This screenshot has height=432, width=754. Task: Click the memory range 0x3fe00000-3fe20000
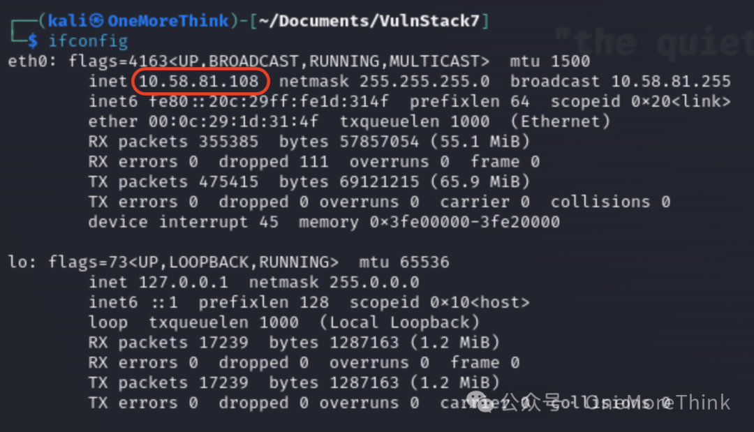(x=464, y=222)
